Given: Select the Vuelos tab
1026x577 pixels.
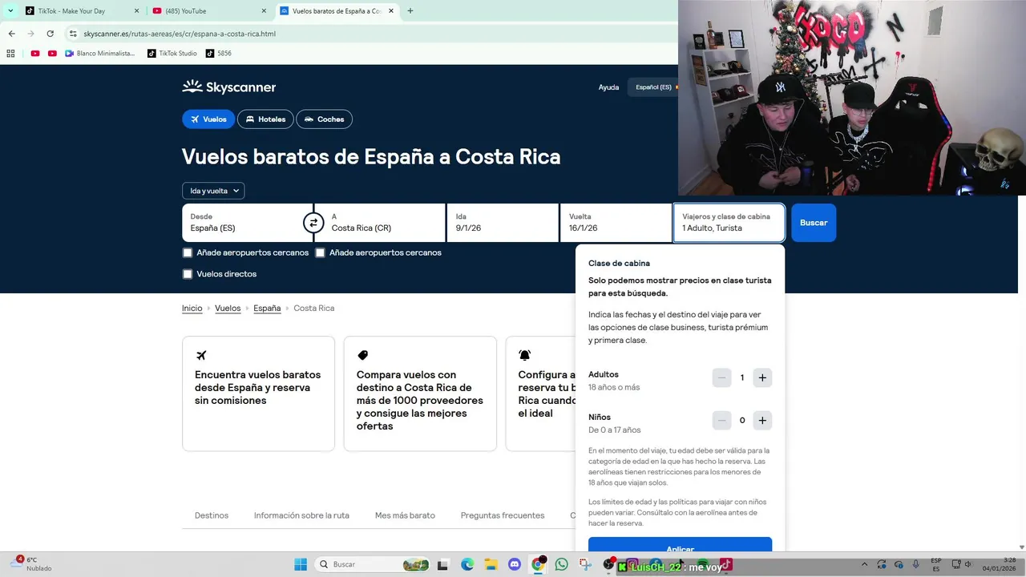Looking at the screenshot, I should coord(208,119).
